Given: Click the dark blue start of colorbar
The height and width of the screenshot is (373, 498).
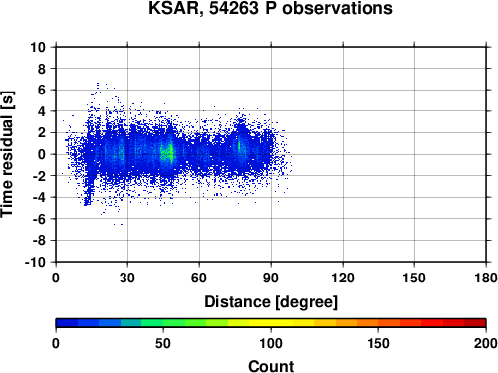Looking at the screenshot, I should pos(67,323).
